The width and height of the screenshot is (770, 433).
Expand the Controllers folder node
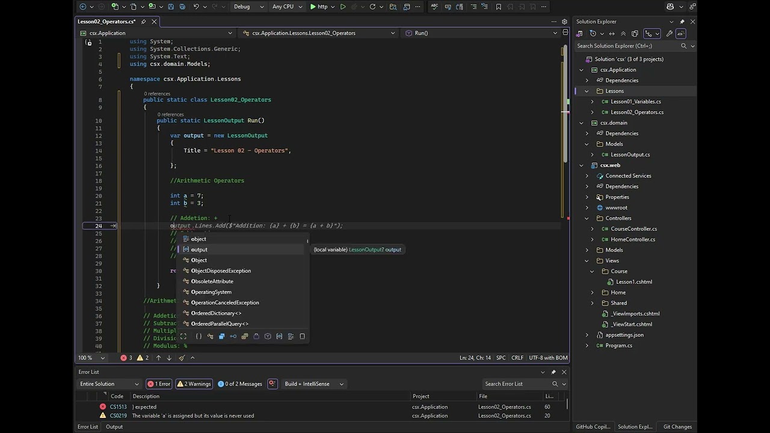(x=587, y=218)
